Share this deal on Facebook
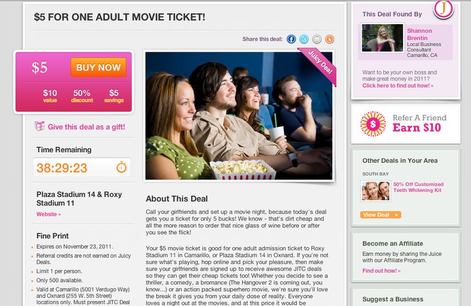The height and width of the screenshot is (306, 471). [x=291, y=39]
